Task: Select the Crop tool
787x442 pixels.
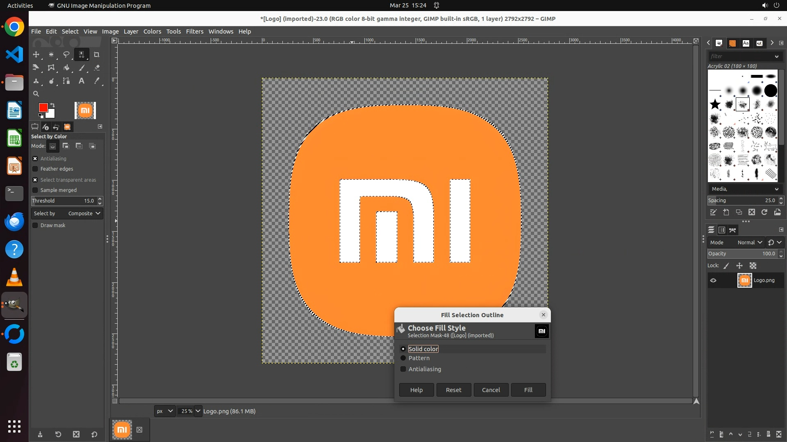Action: tap(97, 54)
